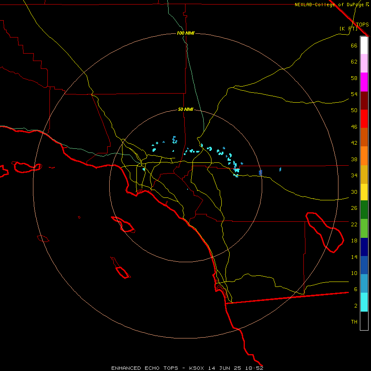Click the dark blue echo on 50 NMI ring
The width and height of the screenshot is (371, 371).
tap(260, 172)
